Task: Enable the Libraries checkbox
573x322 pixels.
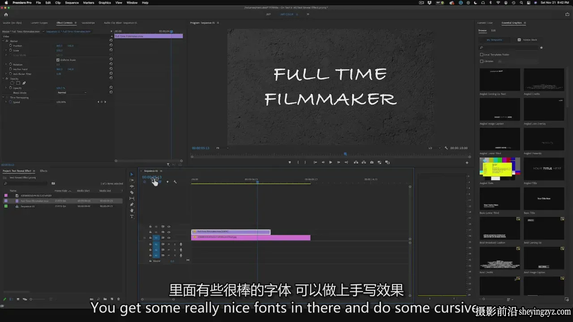Action: 482,61
